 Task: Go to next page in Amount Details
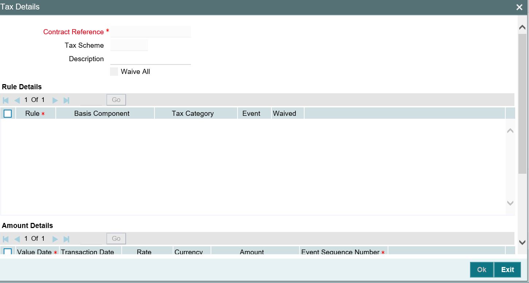(x=55, y=239)
